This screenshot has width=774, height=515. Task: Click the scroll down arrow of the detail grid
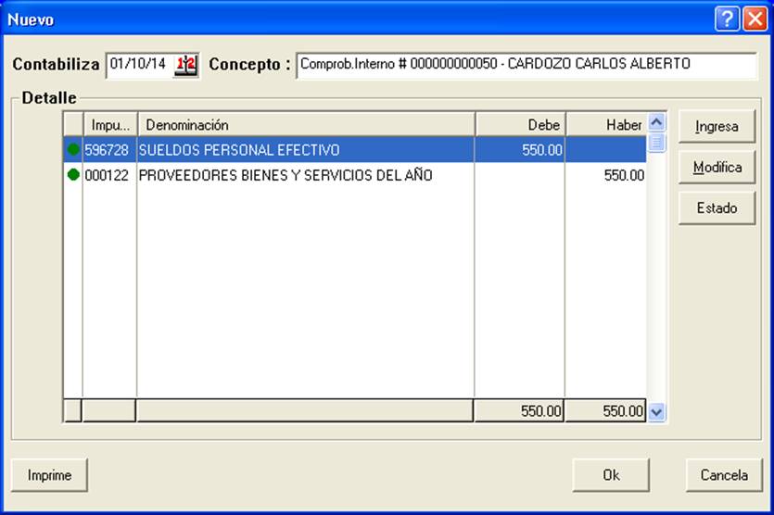click(656, 412)
